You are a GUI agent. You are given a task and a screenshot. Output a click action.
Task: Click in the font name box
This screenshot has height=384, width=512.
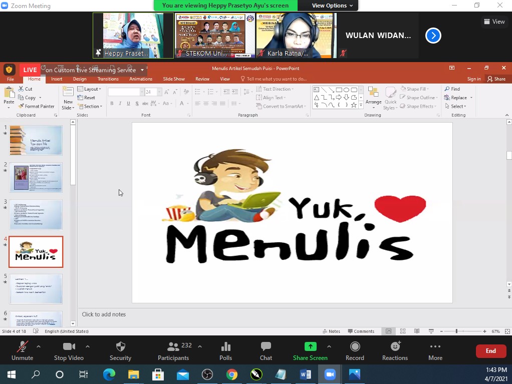pos(124,92)
